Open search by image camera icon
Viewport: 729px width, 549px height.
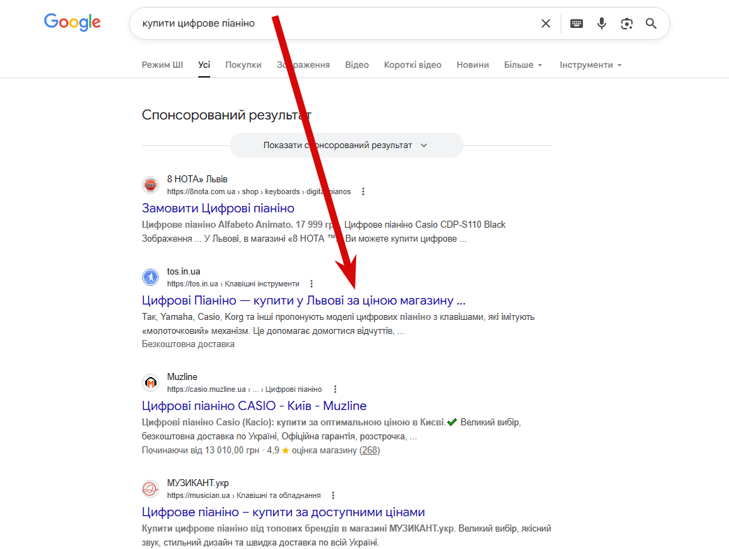627,24
